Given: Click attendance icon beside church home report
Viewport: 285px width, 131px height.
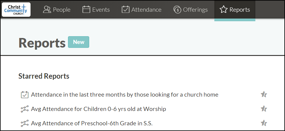Looking at the screenshot, I should tap(25, 95).
